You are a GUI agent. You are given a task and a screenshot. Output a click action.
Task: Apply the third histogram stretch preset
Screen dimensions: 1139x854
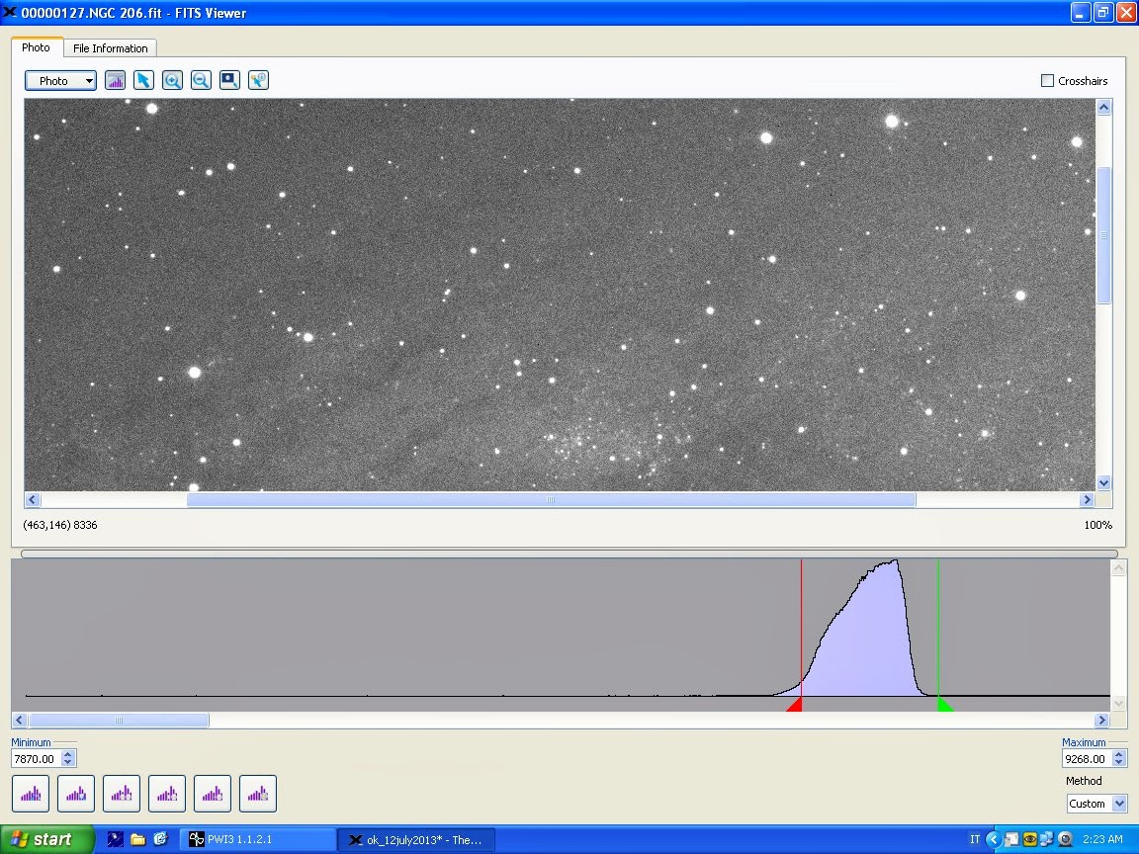[122, 793]
